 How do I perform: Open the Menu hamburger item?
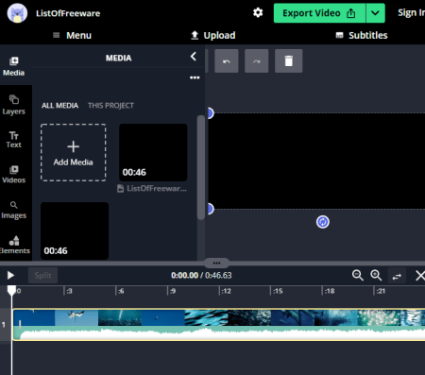[x=72, y=35]
